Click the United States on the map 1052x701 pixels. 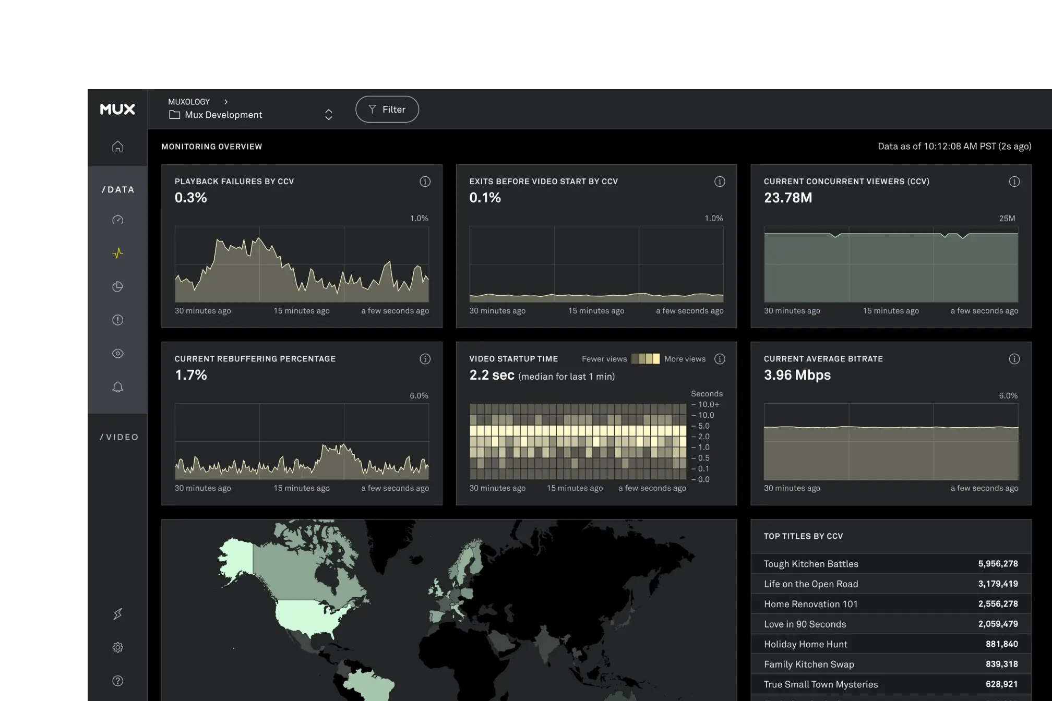pos(305,617)
